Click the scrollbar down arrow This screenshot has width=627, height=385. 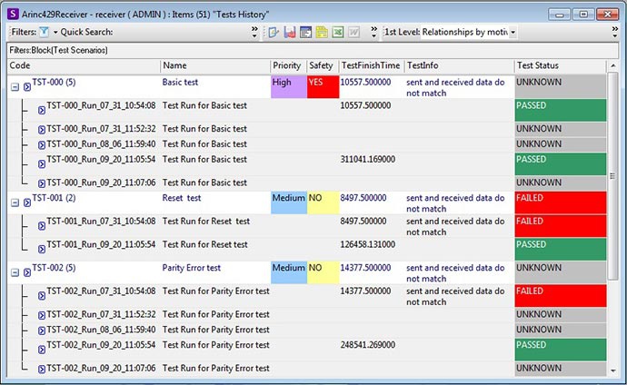pyautogui.click(x=613, y=371)
